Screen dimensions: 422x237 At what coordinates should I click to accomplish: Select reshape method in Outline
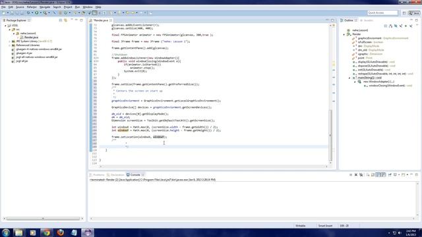point(382,74)
